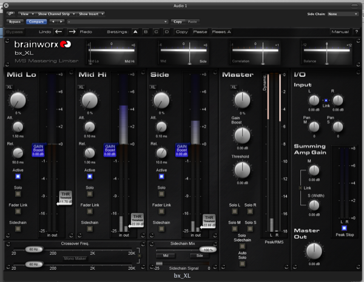
Task: Toggle Active on the Mid Lo band
Action: click(x=18, y=177)
